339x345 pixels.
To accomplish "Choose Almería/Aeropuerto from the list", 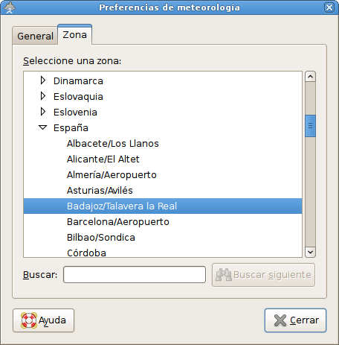I will click(x=112, y=175).
